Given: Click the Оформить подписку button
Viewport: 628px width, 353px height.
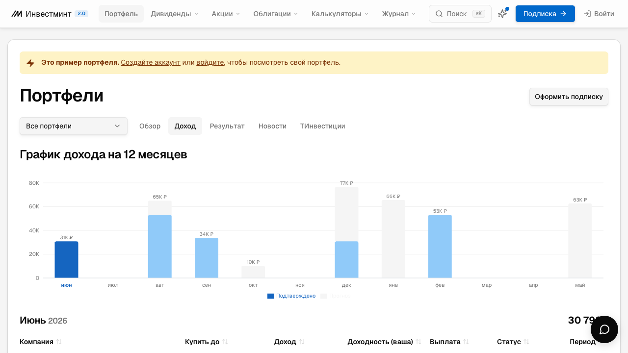Looking at the screenshot, I should click(569, 97).
